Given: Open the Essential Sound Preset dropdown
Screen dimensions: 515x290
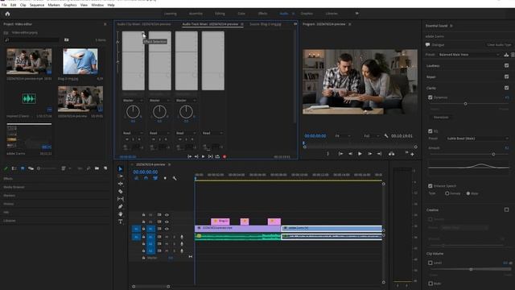Looking at the screenshot, I should 469,55.
